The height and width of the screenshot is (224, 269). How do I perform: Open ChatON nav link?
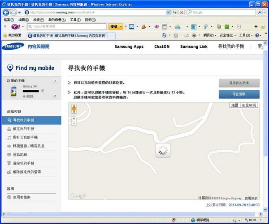[x=162, y=46]
